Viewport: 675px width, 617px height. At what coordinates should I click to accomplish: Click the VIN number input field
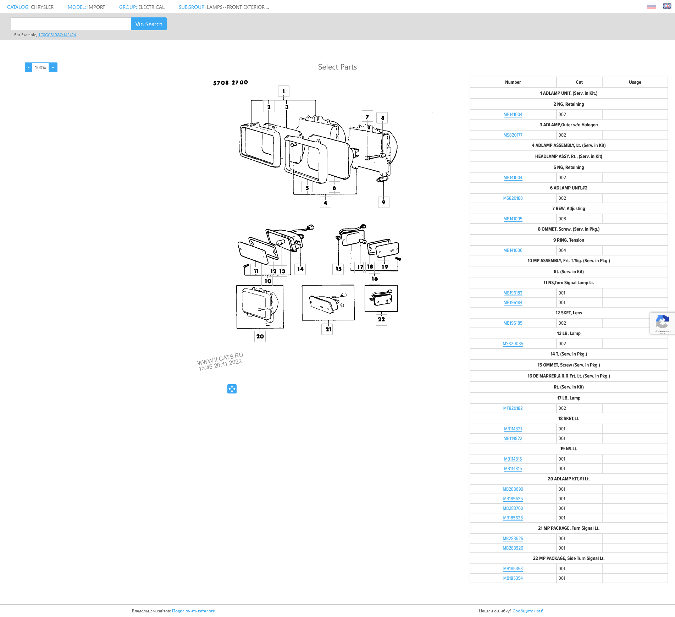71,24
